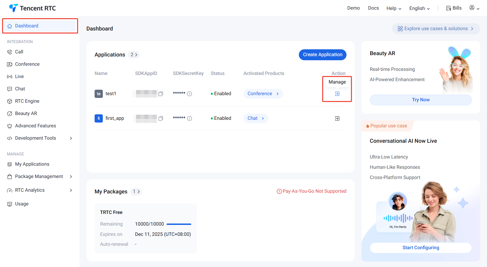Open the English language dropdown
Viewport: 487px width, 267px height.
point(419,8)
